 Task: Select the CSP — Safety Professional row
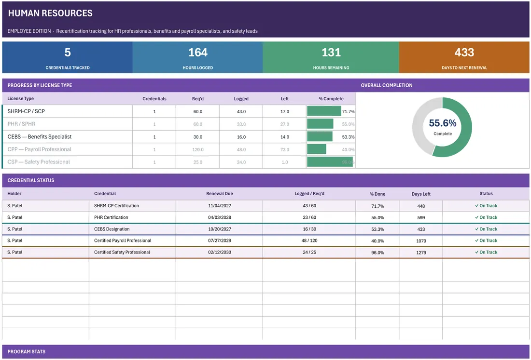(179, 162)
